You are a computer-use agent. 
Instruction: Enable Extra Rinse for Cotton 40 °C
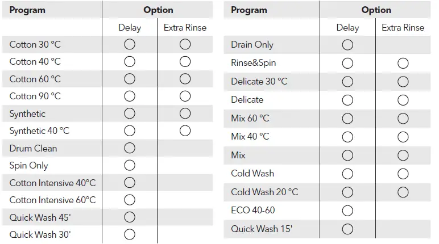[x=185, y=61]
